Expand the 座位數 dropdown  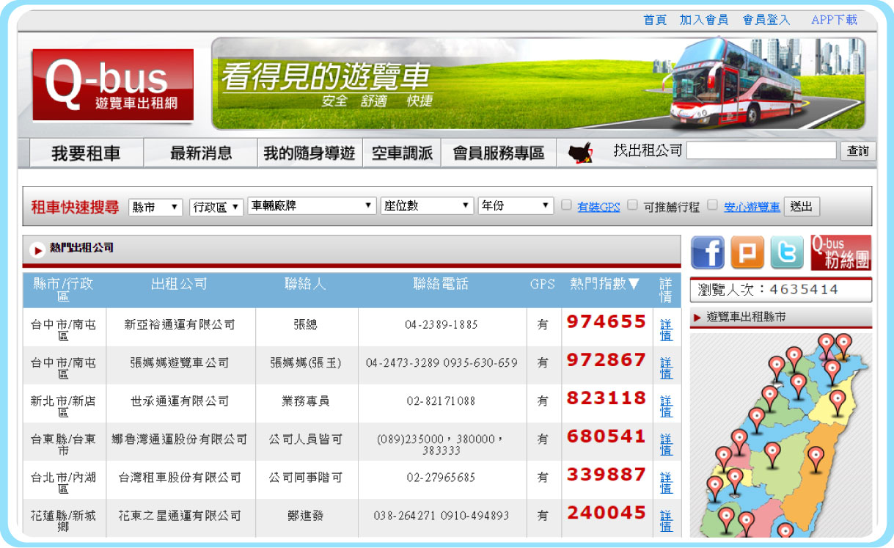click(x=428, y=206)
